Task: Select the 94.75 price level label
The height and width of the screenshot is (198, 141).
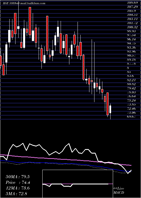Action: point(131,43)
